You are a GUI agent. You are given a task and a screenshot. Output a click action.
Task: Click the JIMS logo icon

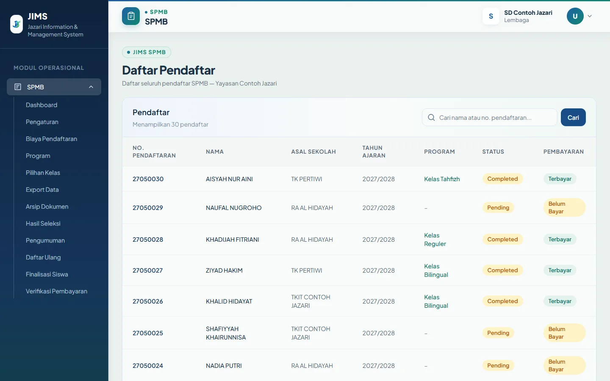(x=17, y=24)
